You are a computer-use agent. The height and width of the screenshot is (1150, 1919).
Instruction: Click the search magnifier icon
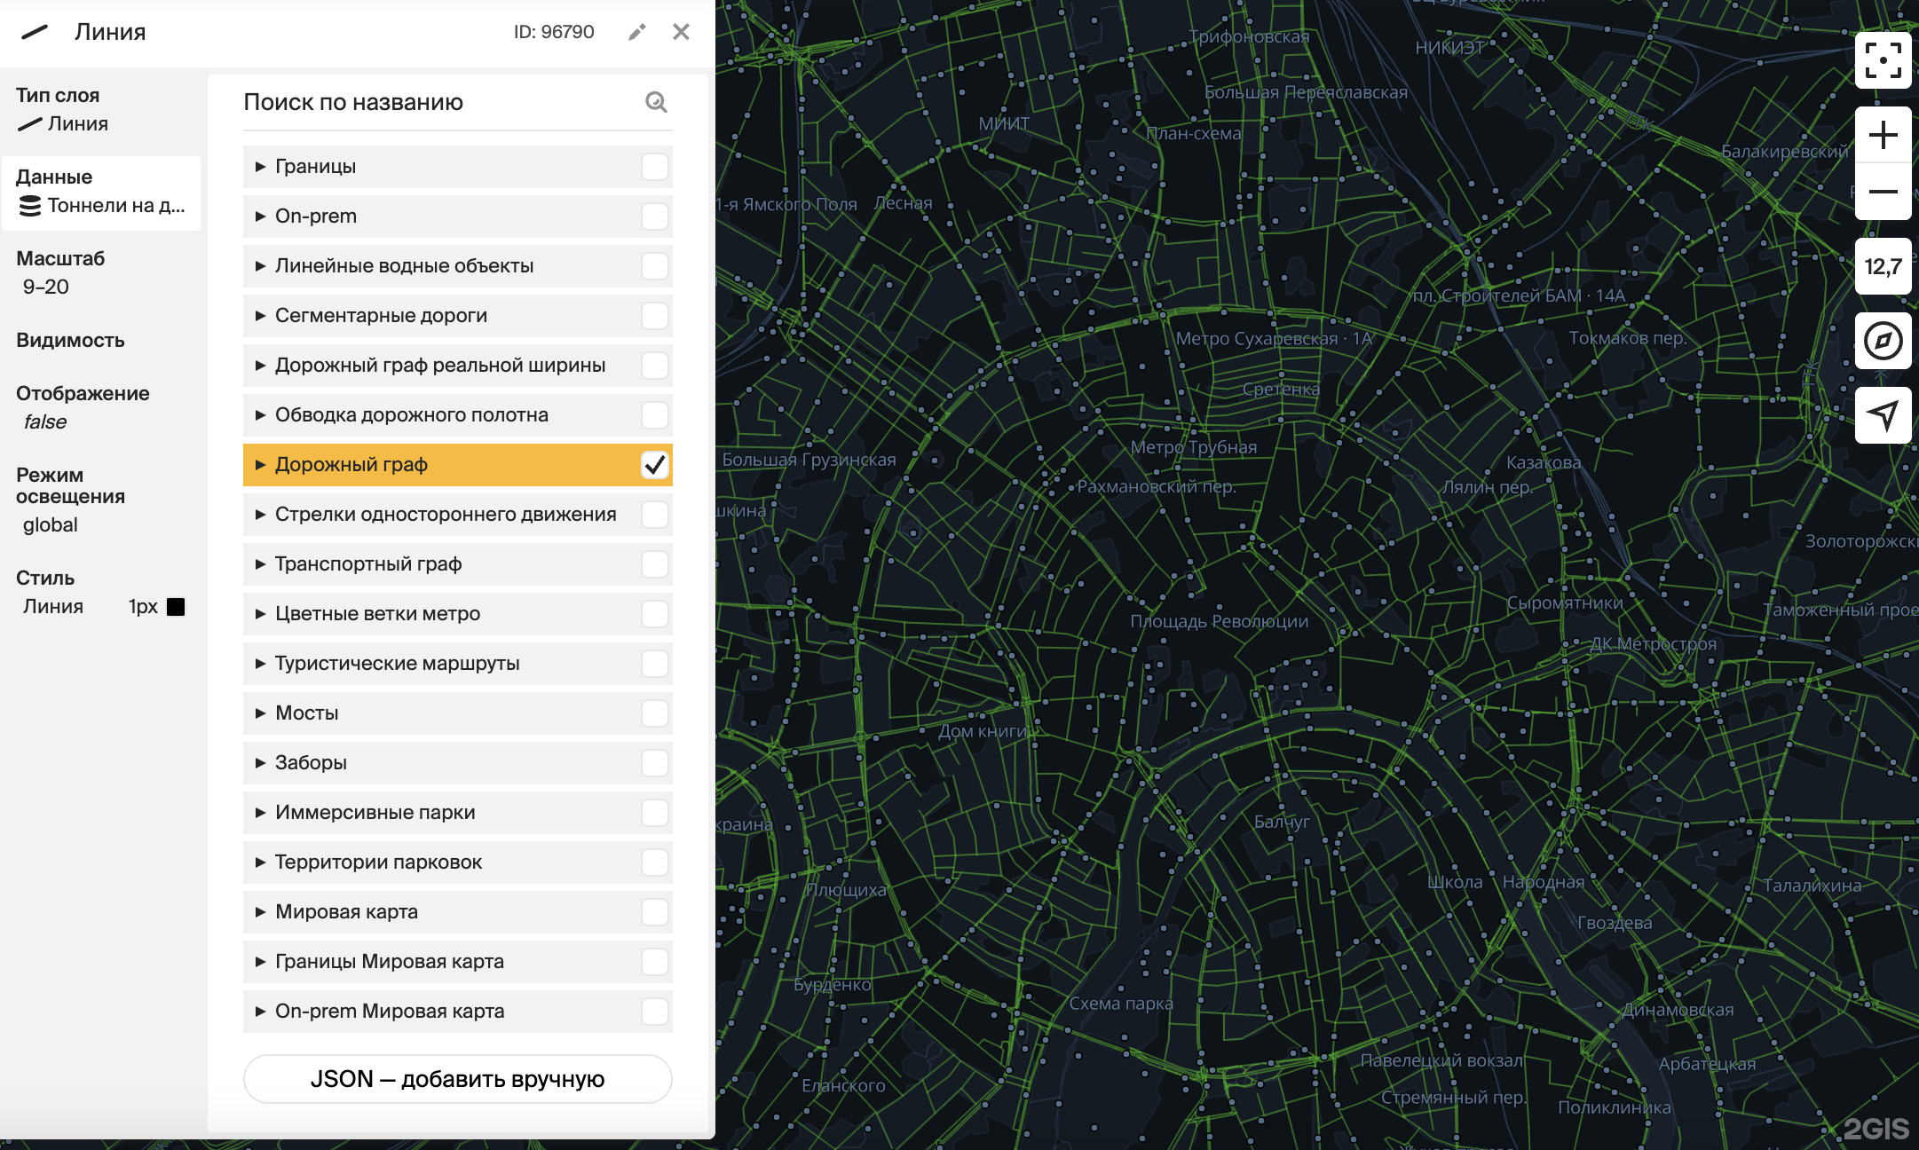tap(656, 102)
